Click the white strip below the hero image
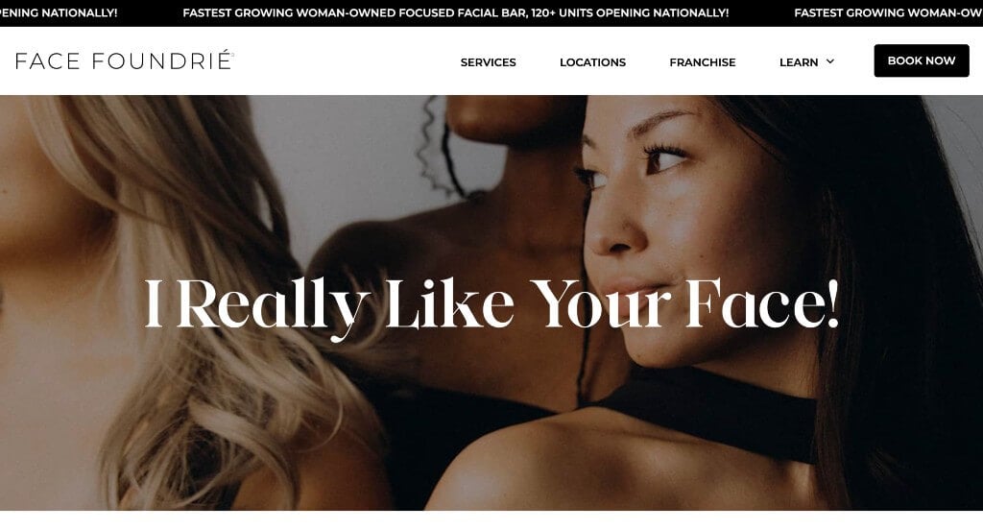 coord(491,520)
